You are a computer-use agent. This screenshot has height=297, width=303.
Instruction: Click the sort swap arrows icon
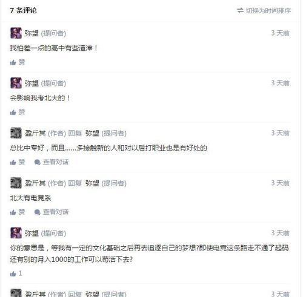click(240, 10)
